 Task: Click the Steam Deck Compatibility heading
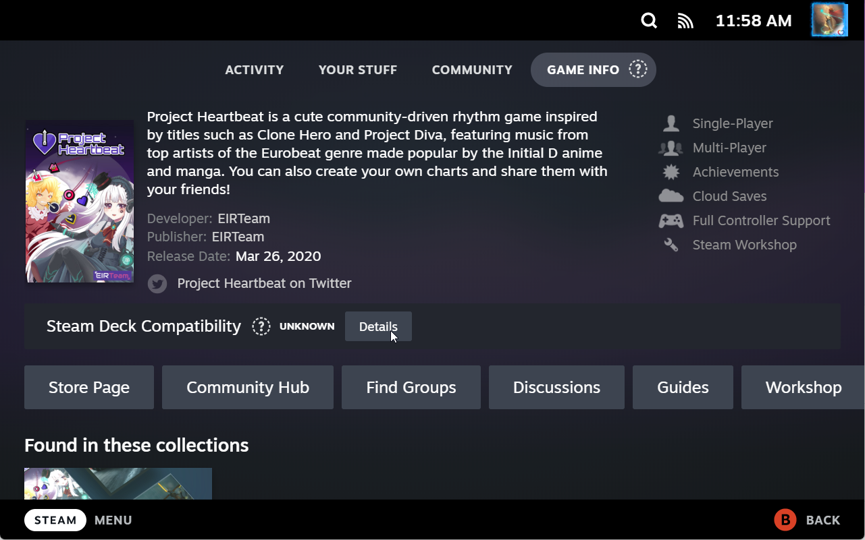144,326
